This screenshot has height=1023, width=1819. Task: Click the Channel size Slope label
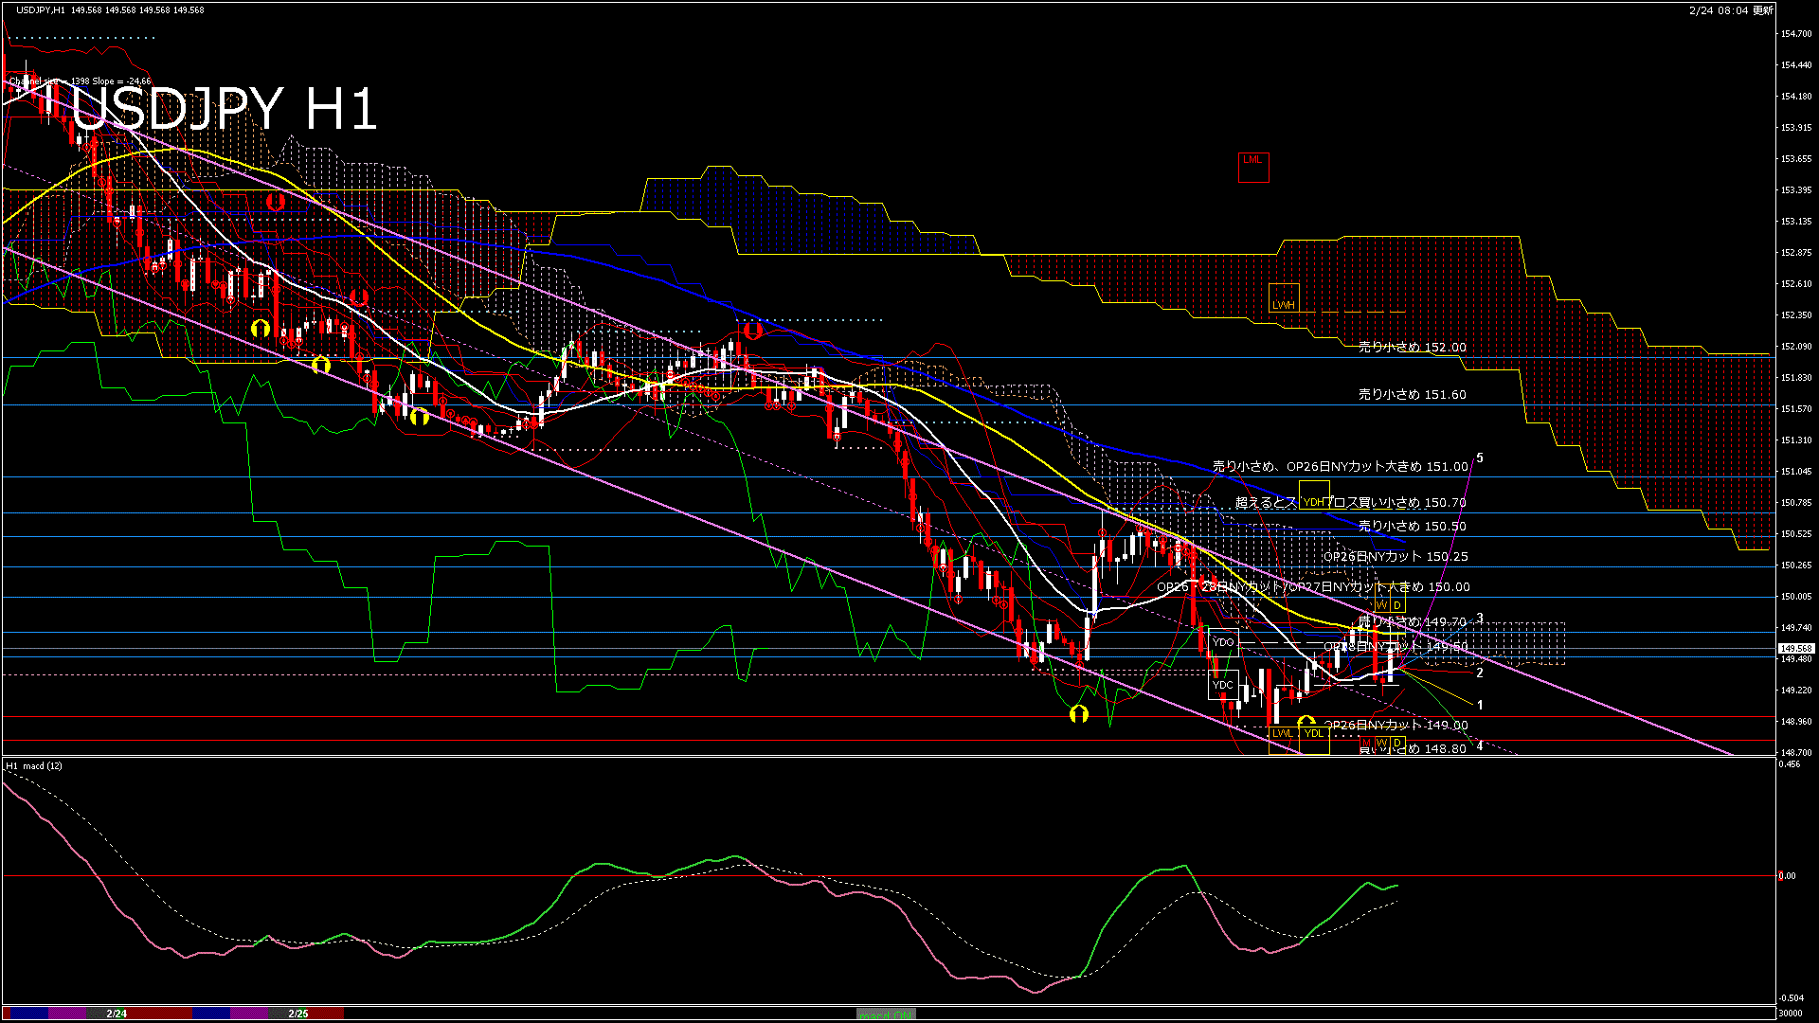80,81
